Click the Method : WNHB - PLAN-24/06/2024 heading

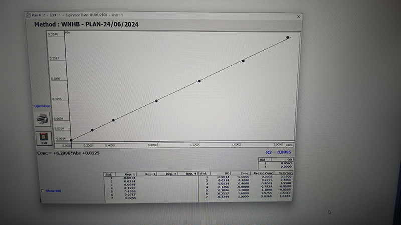pyautogui.click(x=86, y=24)
